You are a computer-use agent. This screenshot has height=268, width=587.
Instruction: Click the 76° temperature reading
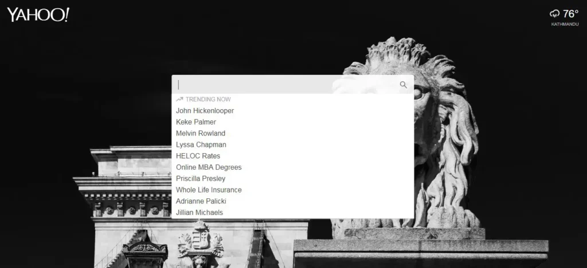570,14
